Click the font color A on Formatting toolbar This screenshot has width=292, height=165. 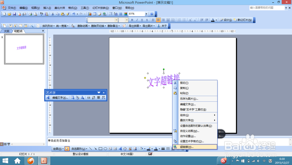pos(213,20)
